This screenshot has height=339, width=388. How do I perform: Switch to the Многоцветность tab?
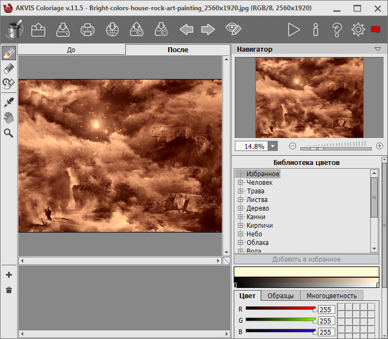click(332, 296)
